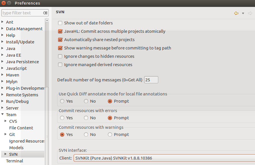Select Server preferences category
The width and height of the screenshot is (255, 165).
(x=12, y=108)
